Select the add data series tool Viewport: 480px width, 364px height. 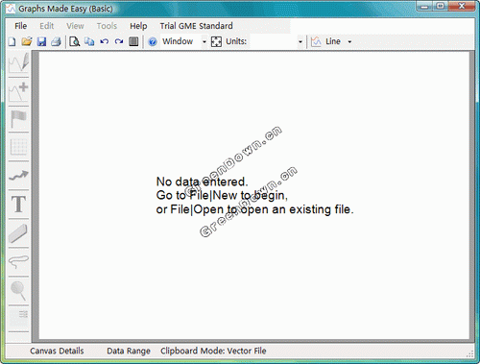[18, 92]
